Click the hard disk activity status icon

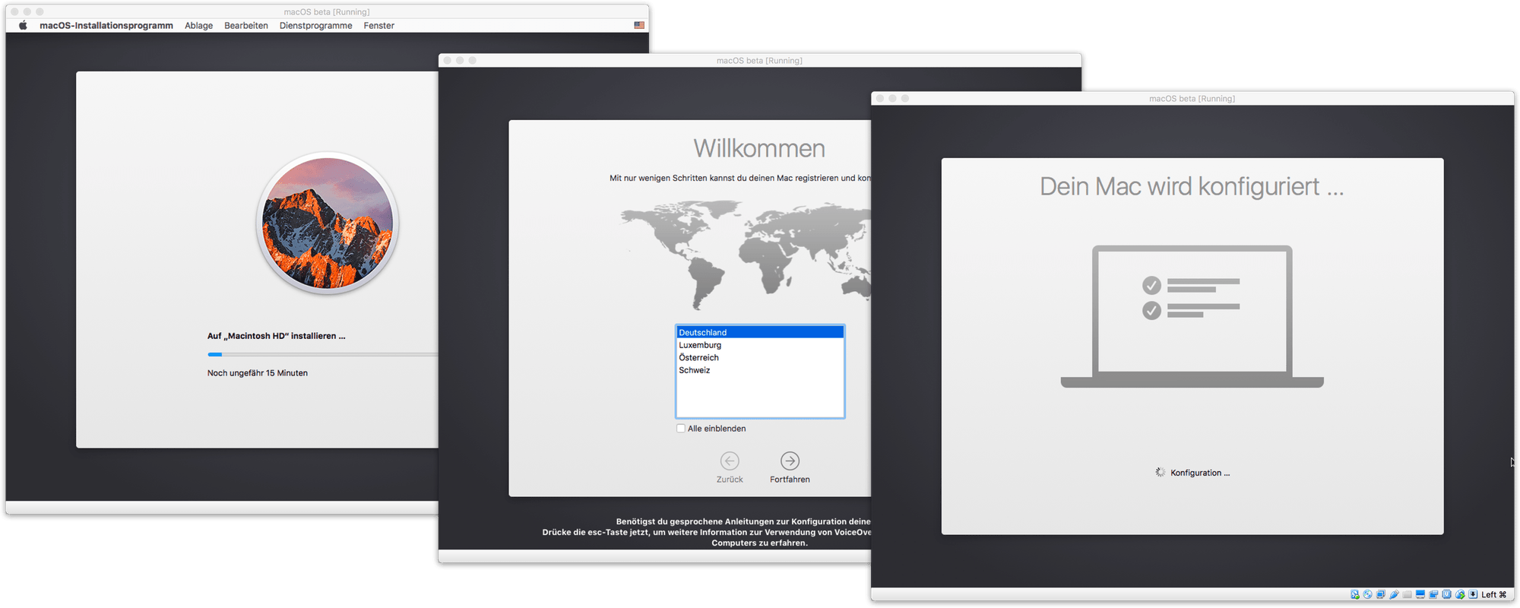click(x=1355, y=594)
